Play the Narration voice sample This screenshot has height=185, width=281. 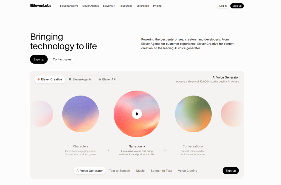coord(137,114)
